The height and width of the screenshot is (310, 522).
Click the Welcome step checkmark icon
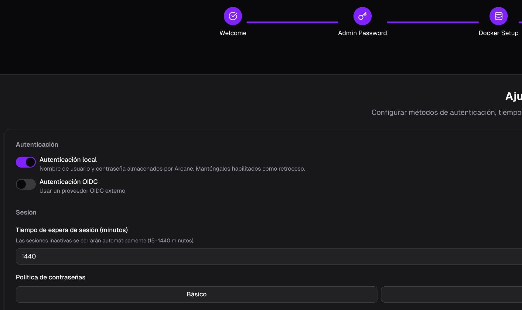pos(233,16)
